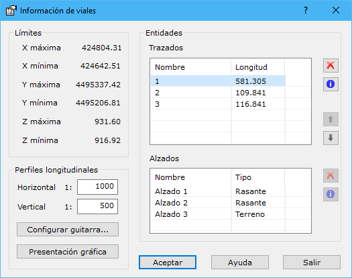Click Terreno type of Alzado 3
This screenshot has height=278, width=352.
coord(250,214)
